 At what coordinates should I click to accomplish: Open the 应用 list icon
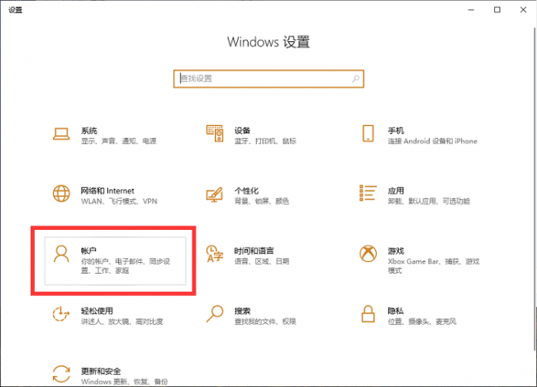[x=368, y=193]
